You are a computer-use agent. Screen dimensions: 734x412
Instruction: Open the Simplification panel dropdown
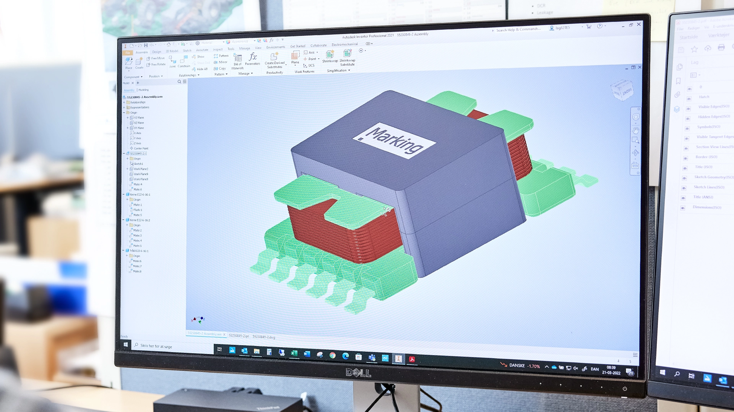pos(338,71)
